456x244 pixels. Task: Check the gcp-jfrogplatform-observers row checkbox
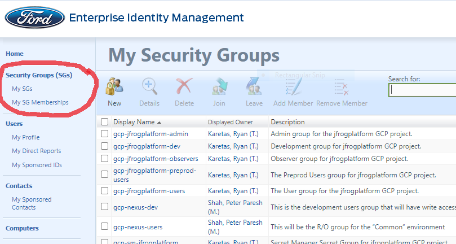point(104,159)
